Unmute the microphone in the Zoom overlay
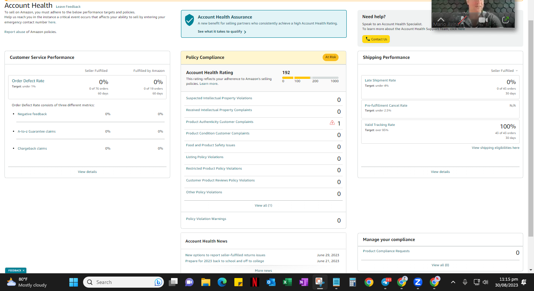Screen dimensions: 534x291 tap(462, 20)
